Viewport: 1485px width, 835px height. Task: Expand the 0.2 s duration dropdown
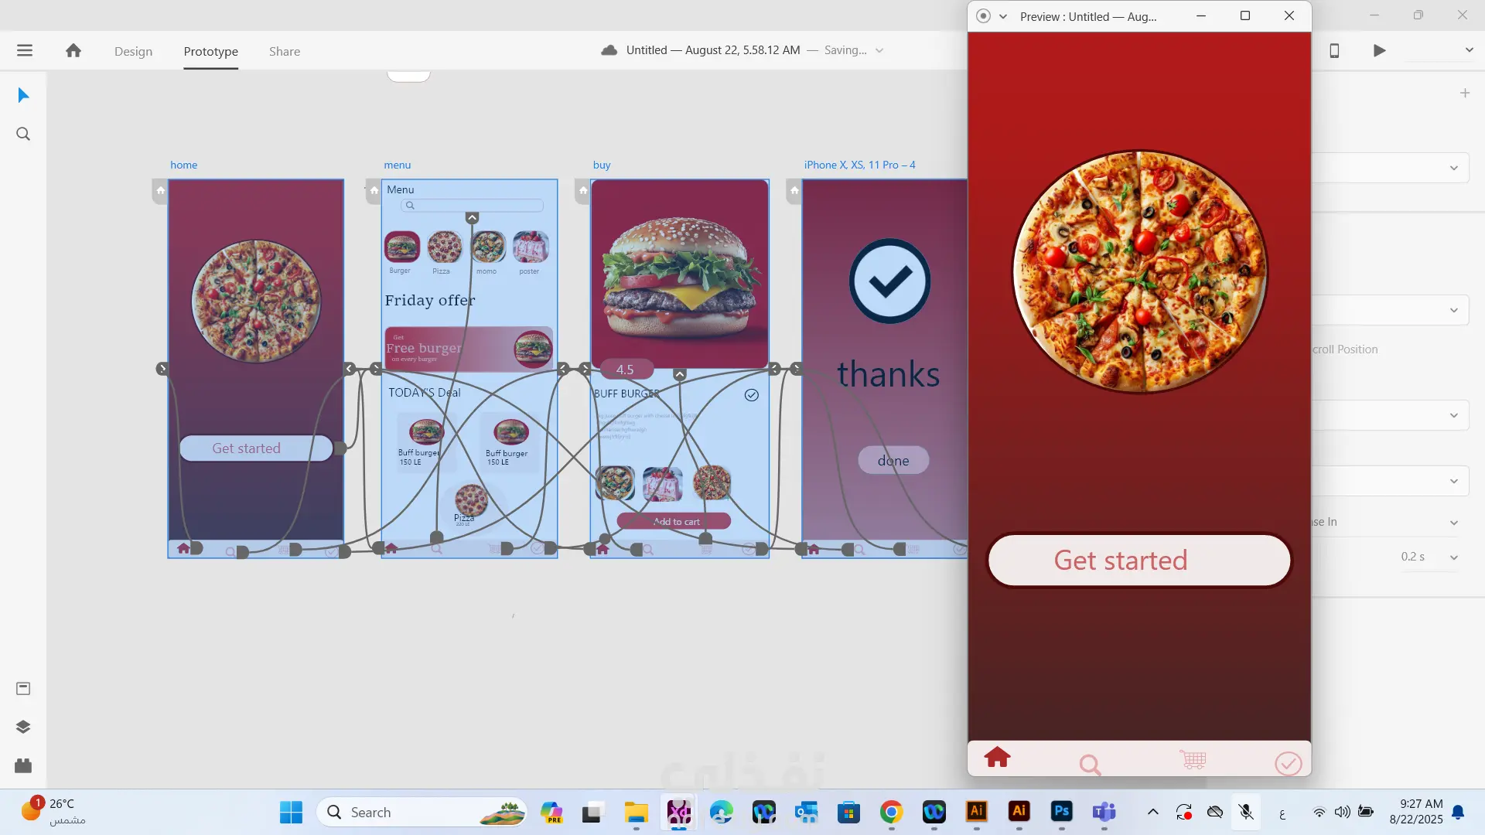1453,557
